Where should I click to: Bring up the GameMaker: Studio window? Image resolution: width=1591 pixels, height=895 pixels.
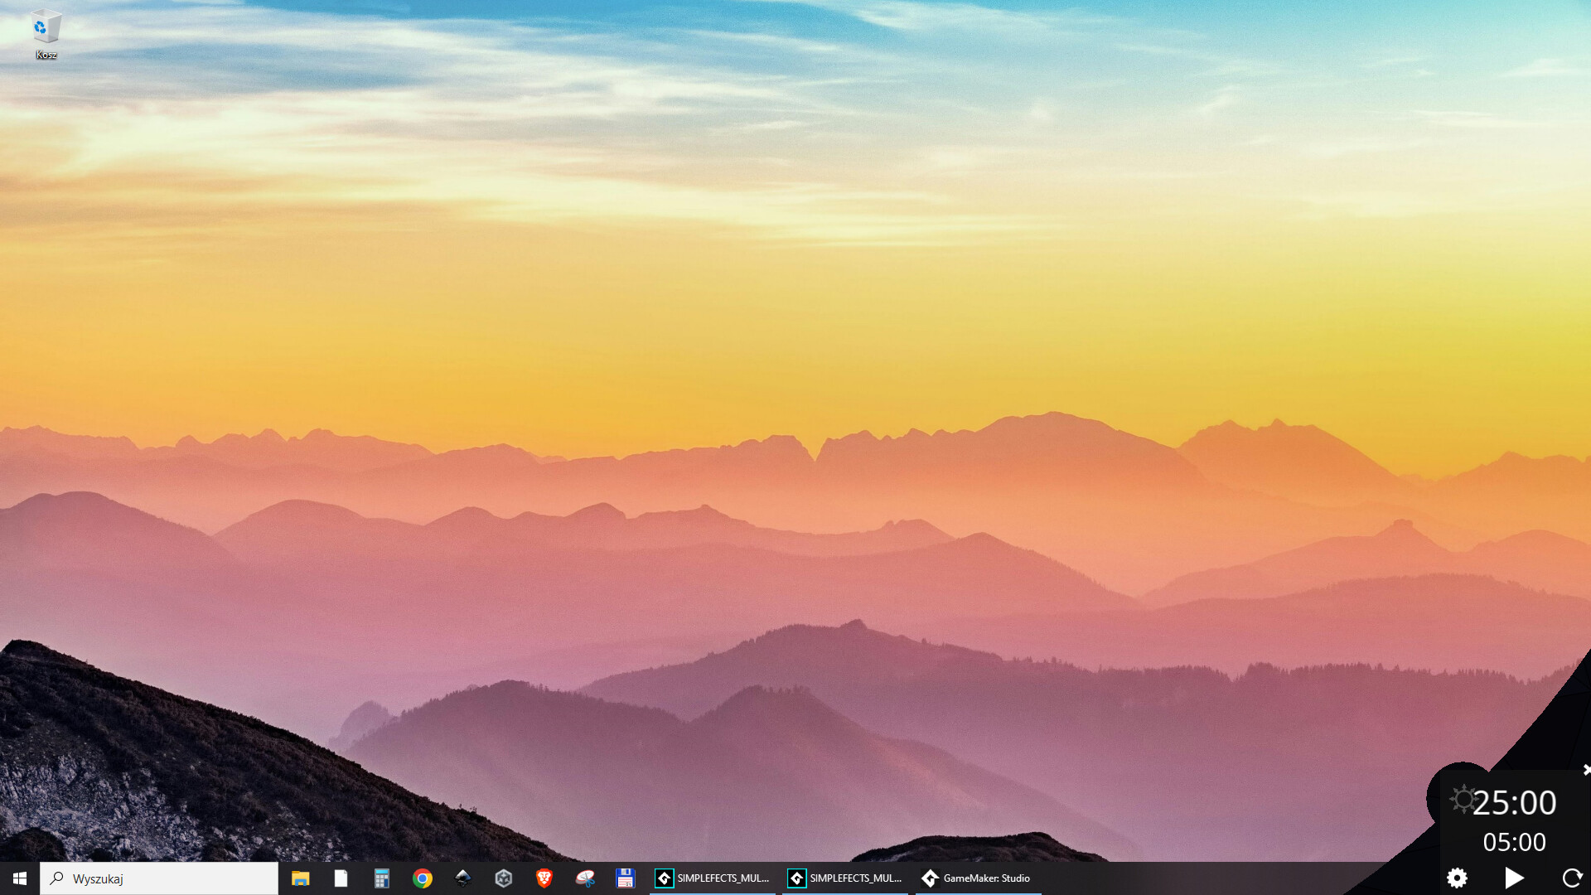(x=978, y=878)
